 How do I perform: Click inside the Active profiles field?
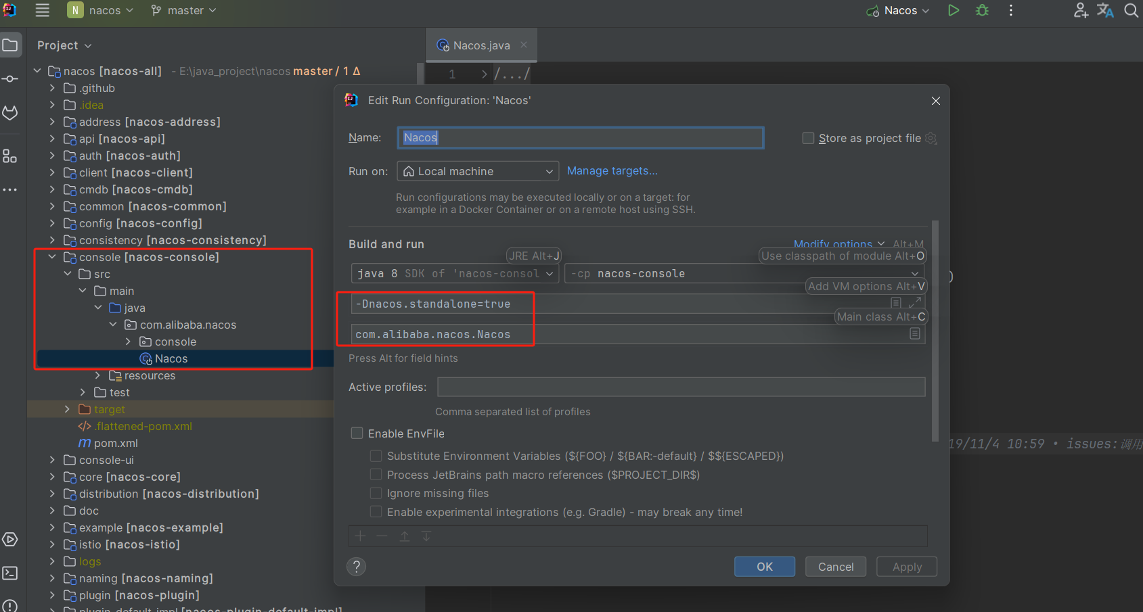(x=681, y=387)
